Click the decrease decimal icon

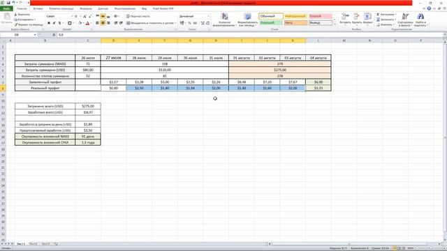(208, 23)
